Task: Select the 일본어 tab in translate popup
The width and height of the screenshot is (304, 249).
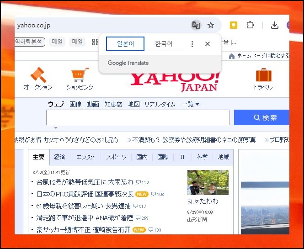Action: [125, 44]
